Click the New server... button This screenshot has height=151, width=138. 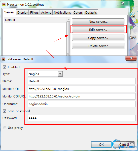98,21
